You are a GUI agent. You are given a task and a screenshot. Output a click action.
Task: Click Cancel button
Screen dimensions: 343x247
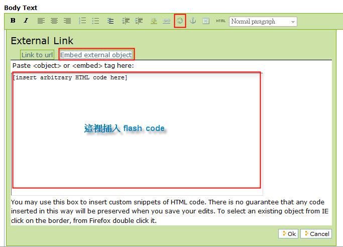316,233
